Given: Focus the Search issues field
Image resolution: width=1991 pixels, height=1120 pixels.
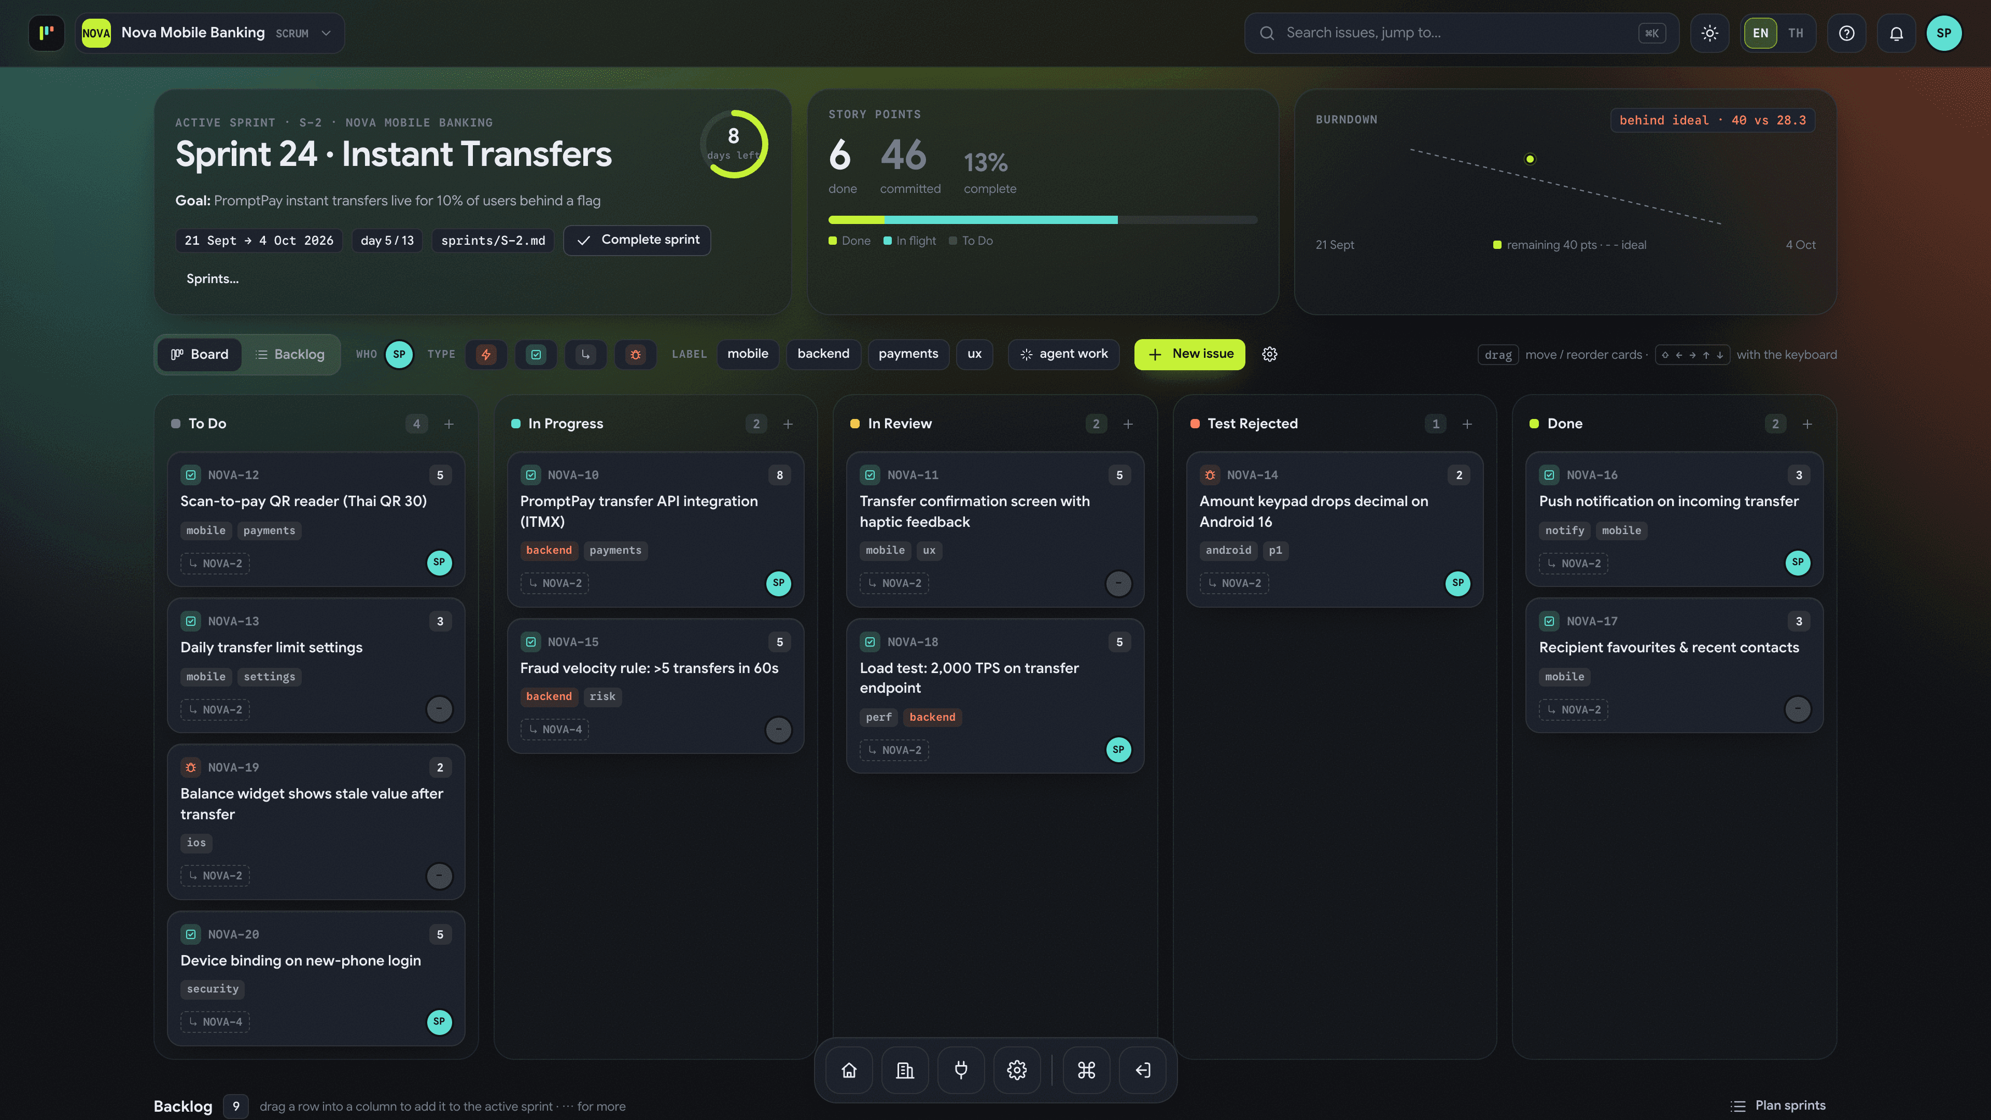Looking at the screenshot, I should click(x=1462, y=33).
